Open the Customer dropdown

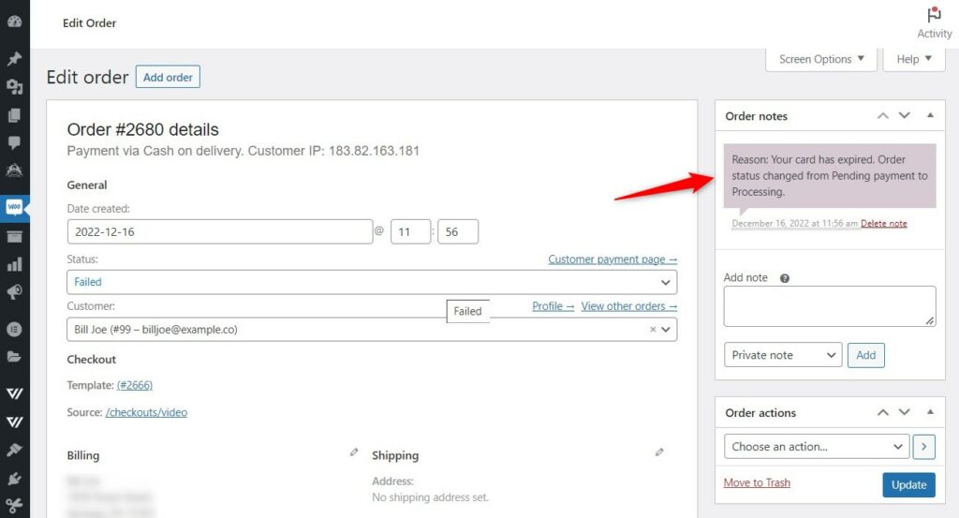coord(372,329)
